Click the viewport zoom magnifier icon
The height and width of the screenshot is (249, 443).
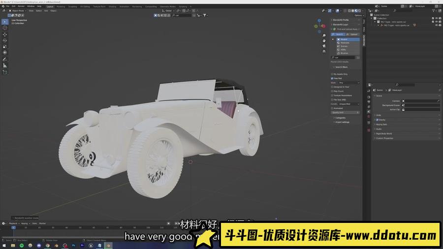(324, 35)
